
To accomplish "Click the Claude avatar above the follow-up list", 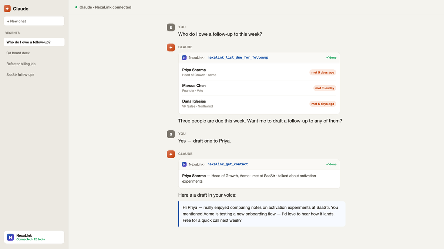I will [x=171, y=48].
